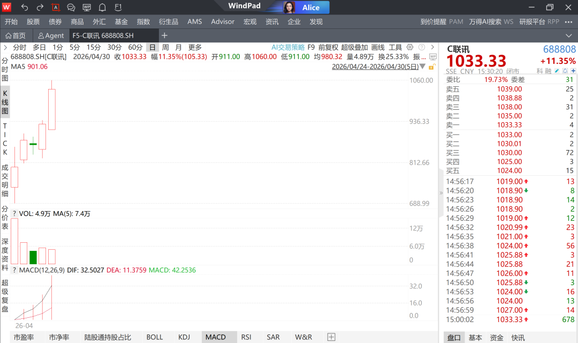This screenshot has width=578, height=343.
Task: Select 1分 period
Action: 57,47
